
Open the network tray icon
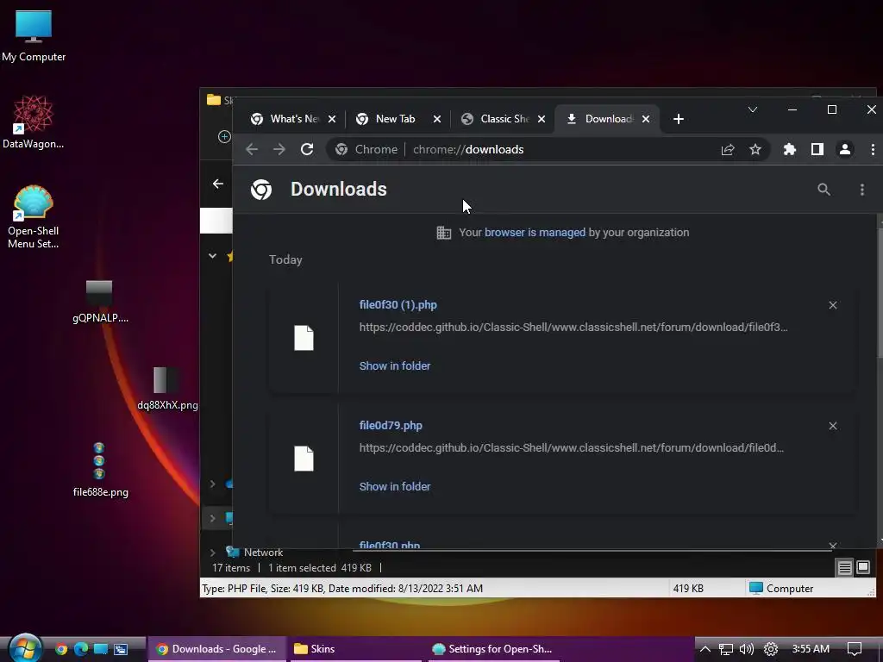[x=726, y=649]
